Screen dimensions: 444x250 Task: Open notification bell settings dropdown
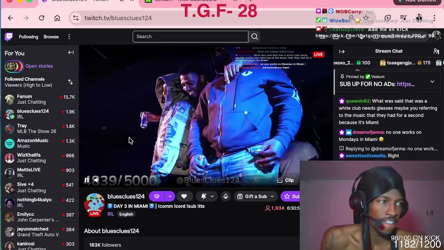point(207,197)
